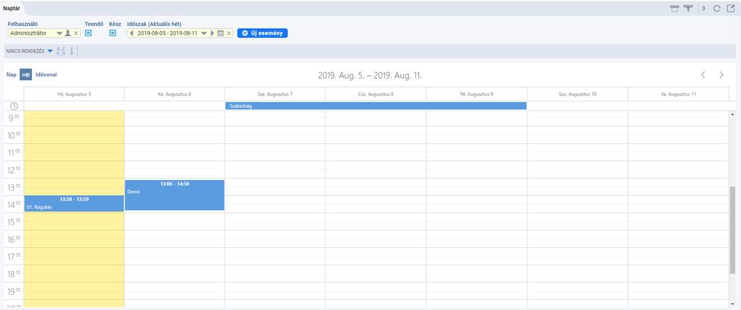Toggle the Teendő checkbox
Image resolution: width=741 pixels, height=310 pixels.
pyautogui.click(x=88, y=33)
